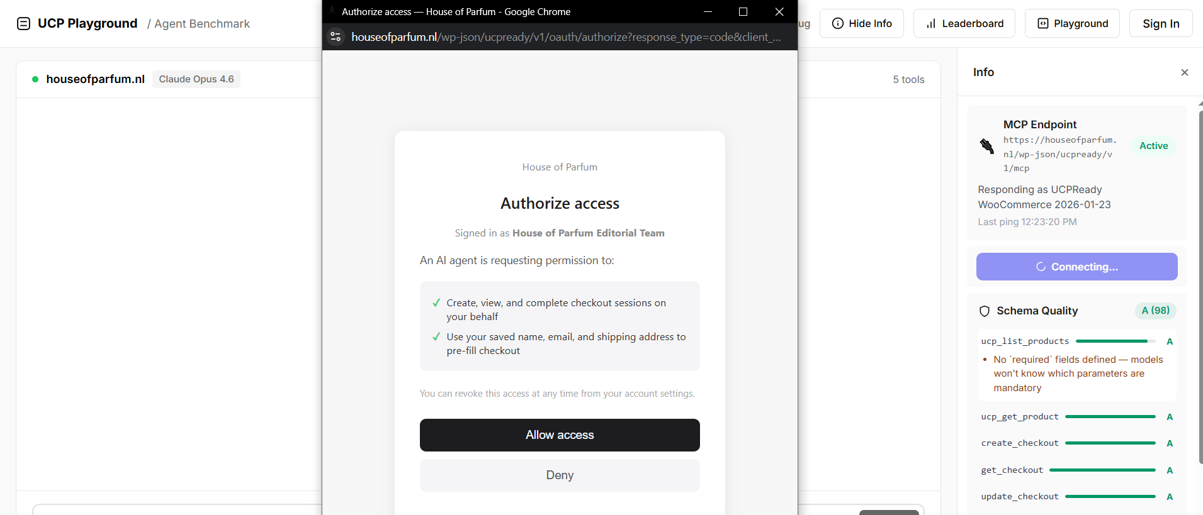Click the checkout sessions checkmark icon

(436, 303)
